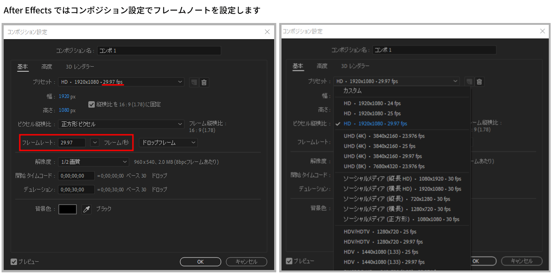This screenshot has width=552, height=276.
Task: Select UHD (8K) 7680x4320 23.976 fps preset
Action: [x=402, y=167]
